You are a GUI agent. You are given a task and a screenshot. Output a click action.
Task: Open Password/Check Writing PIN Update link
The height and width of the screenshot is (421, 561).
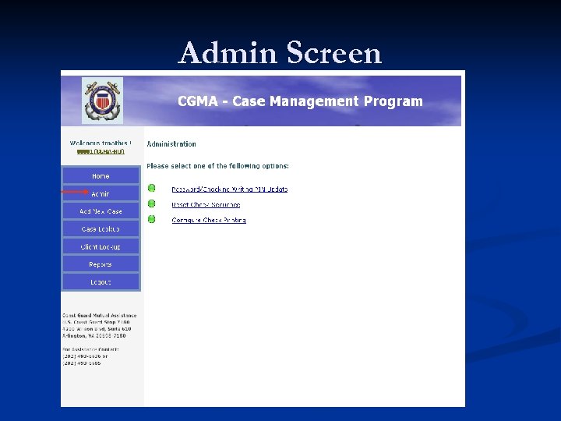tap(230, 189)
